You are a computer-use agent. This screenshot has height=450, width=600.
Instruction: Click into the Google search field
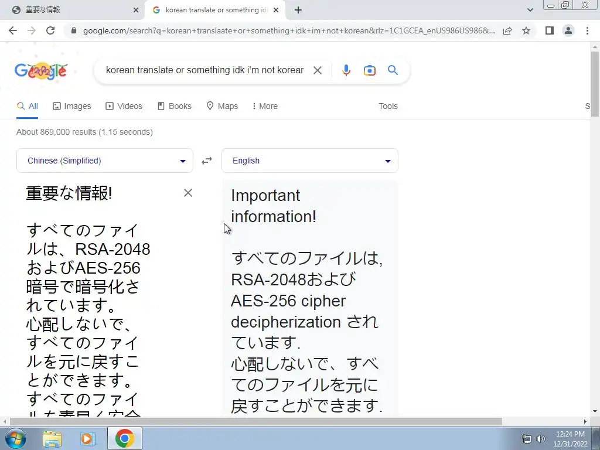point(204,70)
